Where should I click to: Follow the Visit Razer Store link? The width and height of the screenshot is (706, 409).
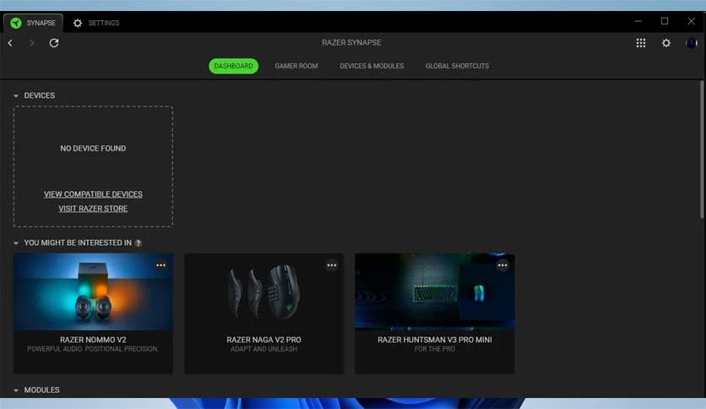93,209
